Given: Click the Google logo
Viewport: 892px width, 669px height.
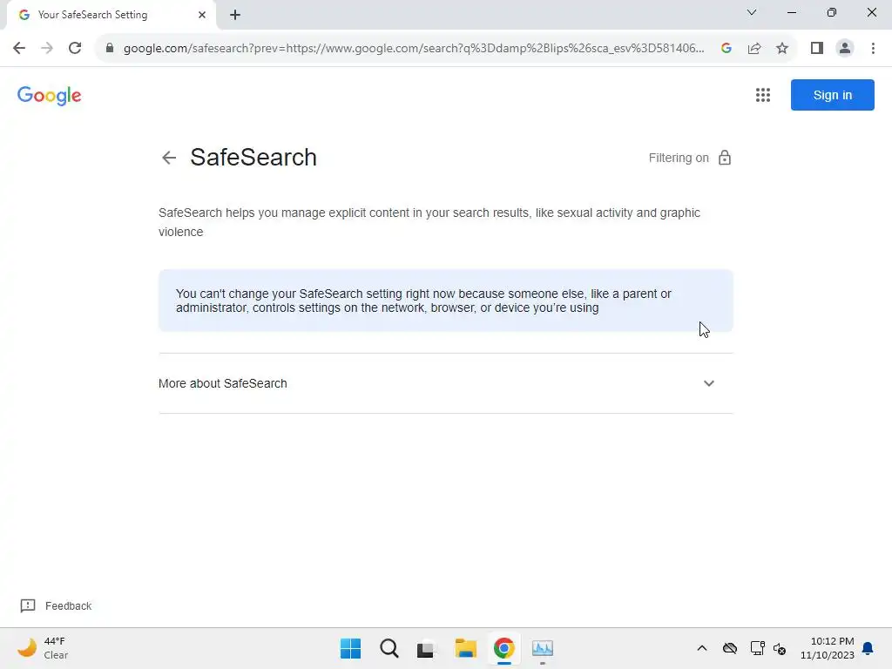Looking at the screenshot, I should click(50, 96).
